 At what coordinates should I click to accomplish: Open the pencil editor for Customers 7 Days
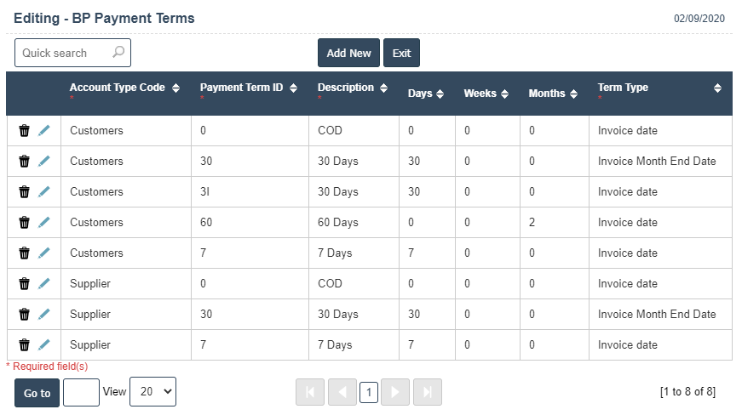[x=44, y=253]
